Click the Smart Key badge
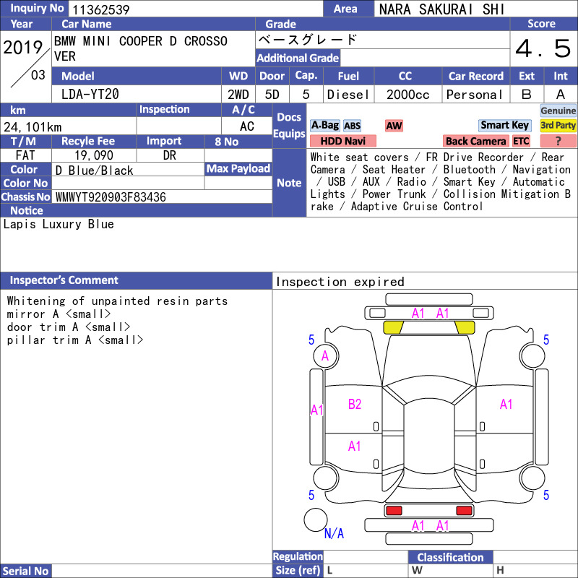578x578 pixels. (504, 126)
